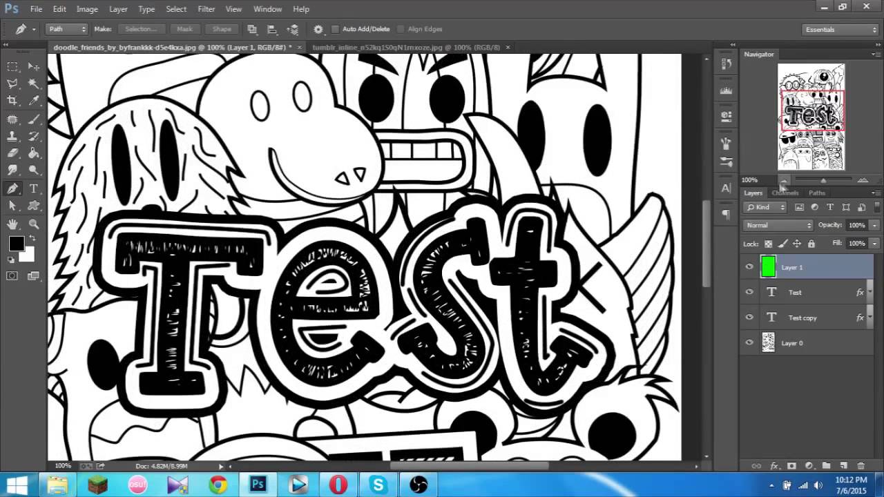Open the Filter menu
884x497 pixels.
206,9
